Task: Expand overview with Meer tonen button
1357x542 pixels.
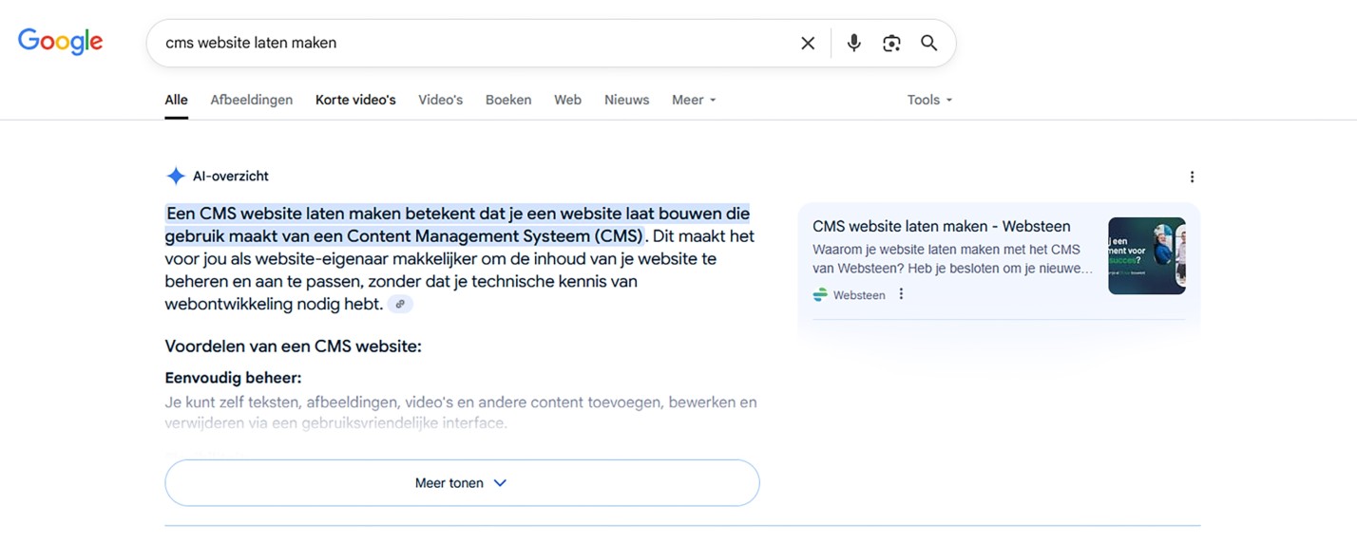Action: pos(462,482)
